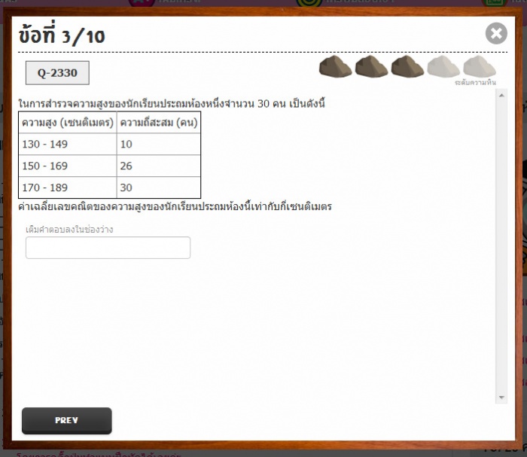Click the scrollbar down arrow

coord(501,398)
